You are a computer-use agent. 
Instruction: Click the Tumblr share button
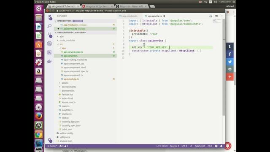[229, 46]
